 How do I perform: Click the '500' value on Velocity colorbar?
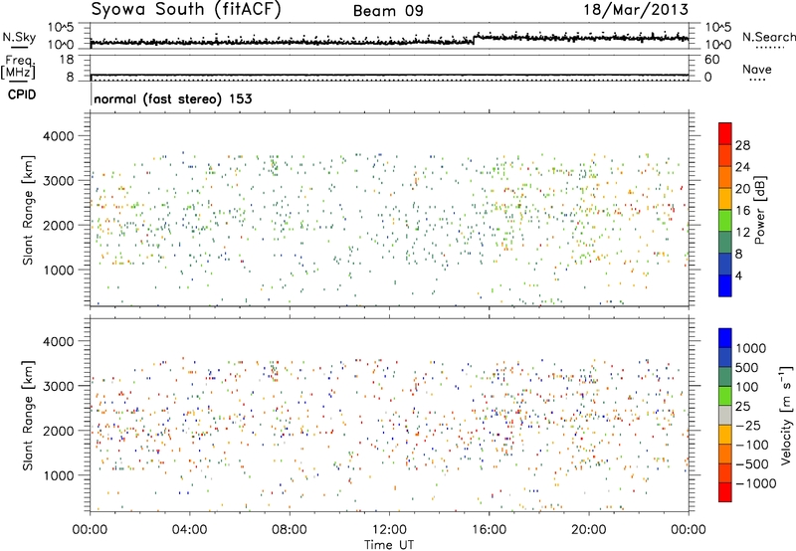(x=747, y=367)
